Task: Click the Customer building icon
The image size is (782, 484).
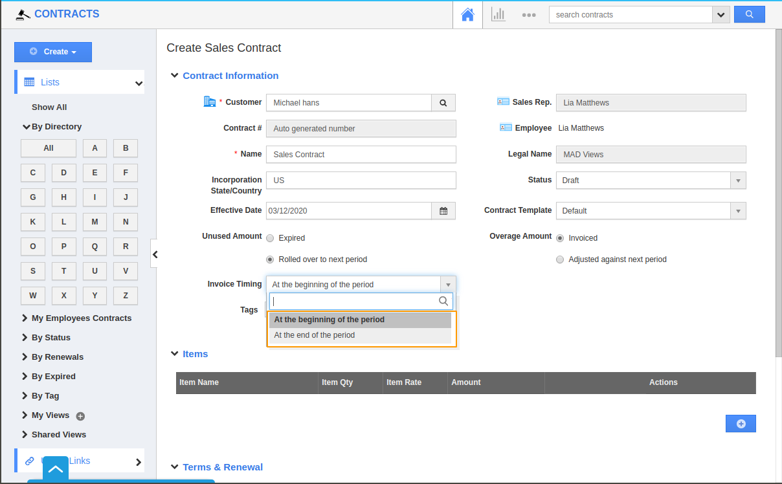Action: (209, 102)
